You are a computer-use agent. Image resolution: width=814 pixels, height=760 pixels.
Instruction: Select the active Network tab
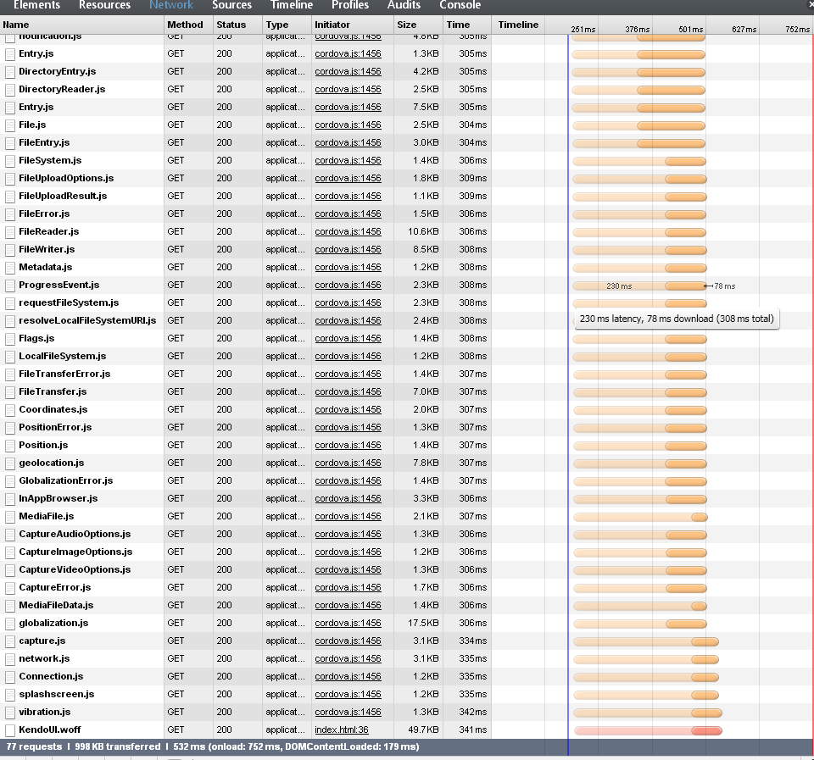coord(171,5)
